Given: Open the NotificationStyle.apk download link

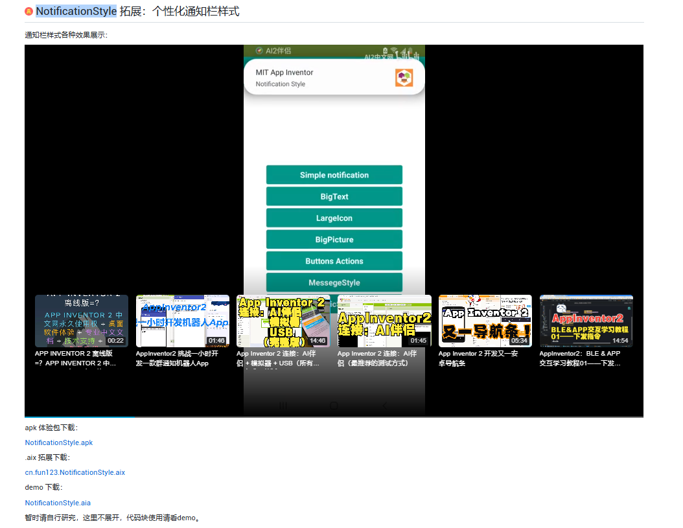Looking at the screenshot, I should 59,442.
